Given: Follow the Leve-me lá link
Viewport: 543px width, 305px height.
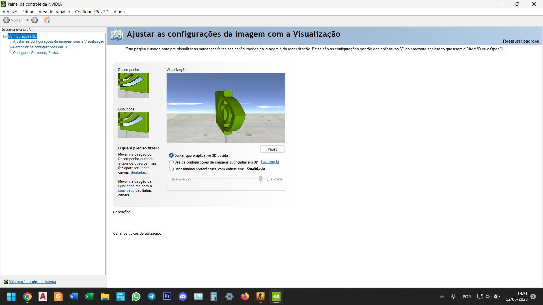Looking at the screenshot, I should tap(270, 162).
